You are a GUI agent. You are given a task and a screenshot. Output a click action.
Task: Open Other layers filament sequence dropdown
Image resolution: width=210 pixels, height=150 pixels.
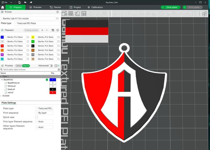coord(44,127)
